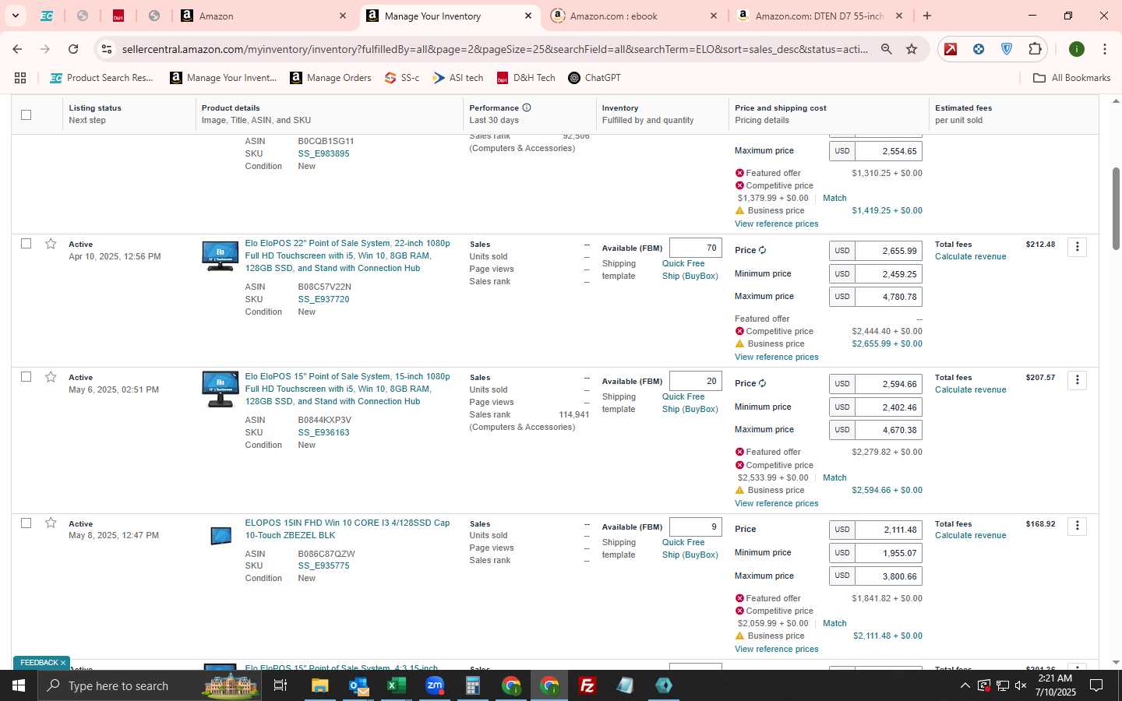Viewport: 1122px width, 701px height.
Task: Click the muted volume tray icon
Action: [x=1021, y=686]
